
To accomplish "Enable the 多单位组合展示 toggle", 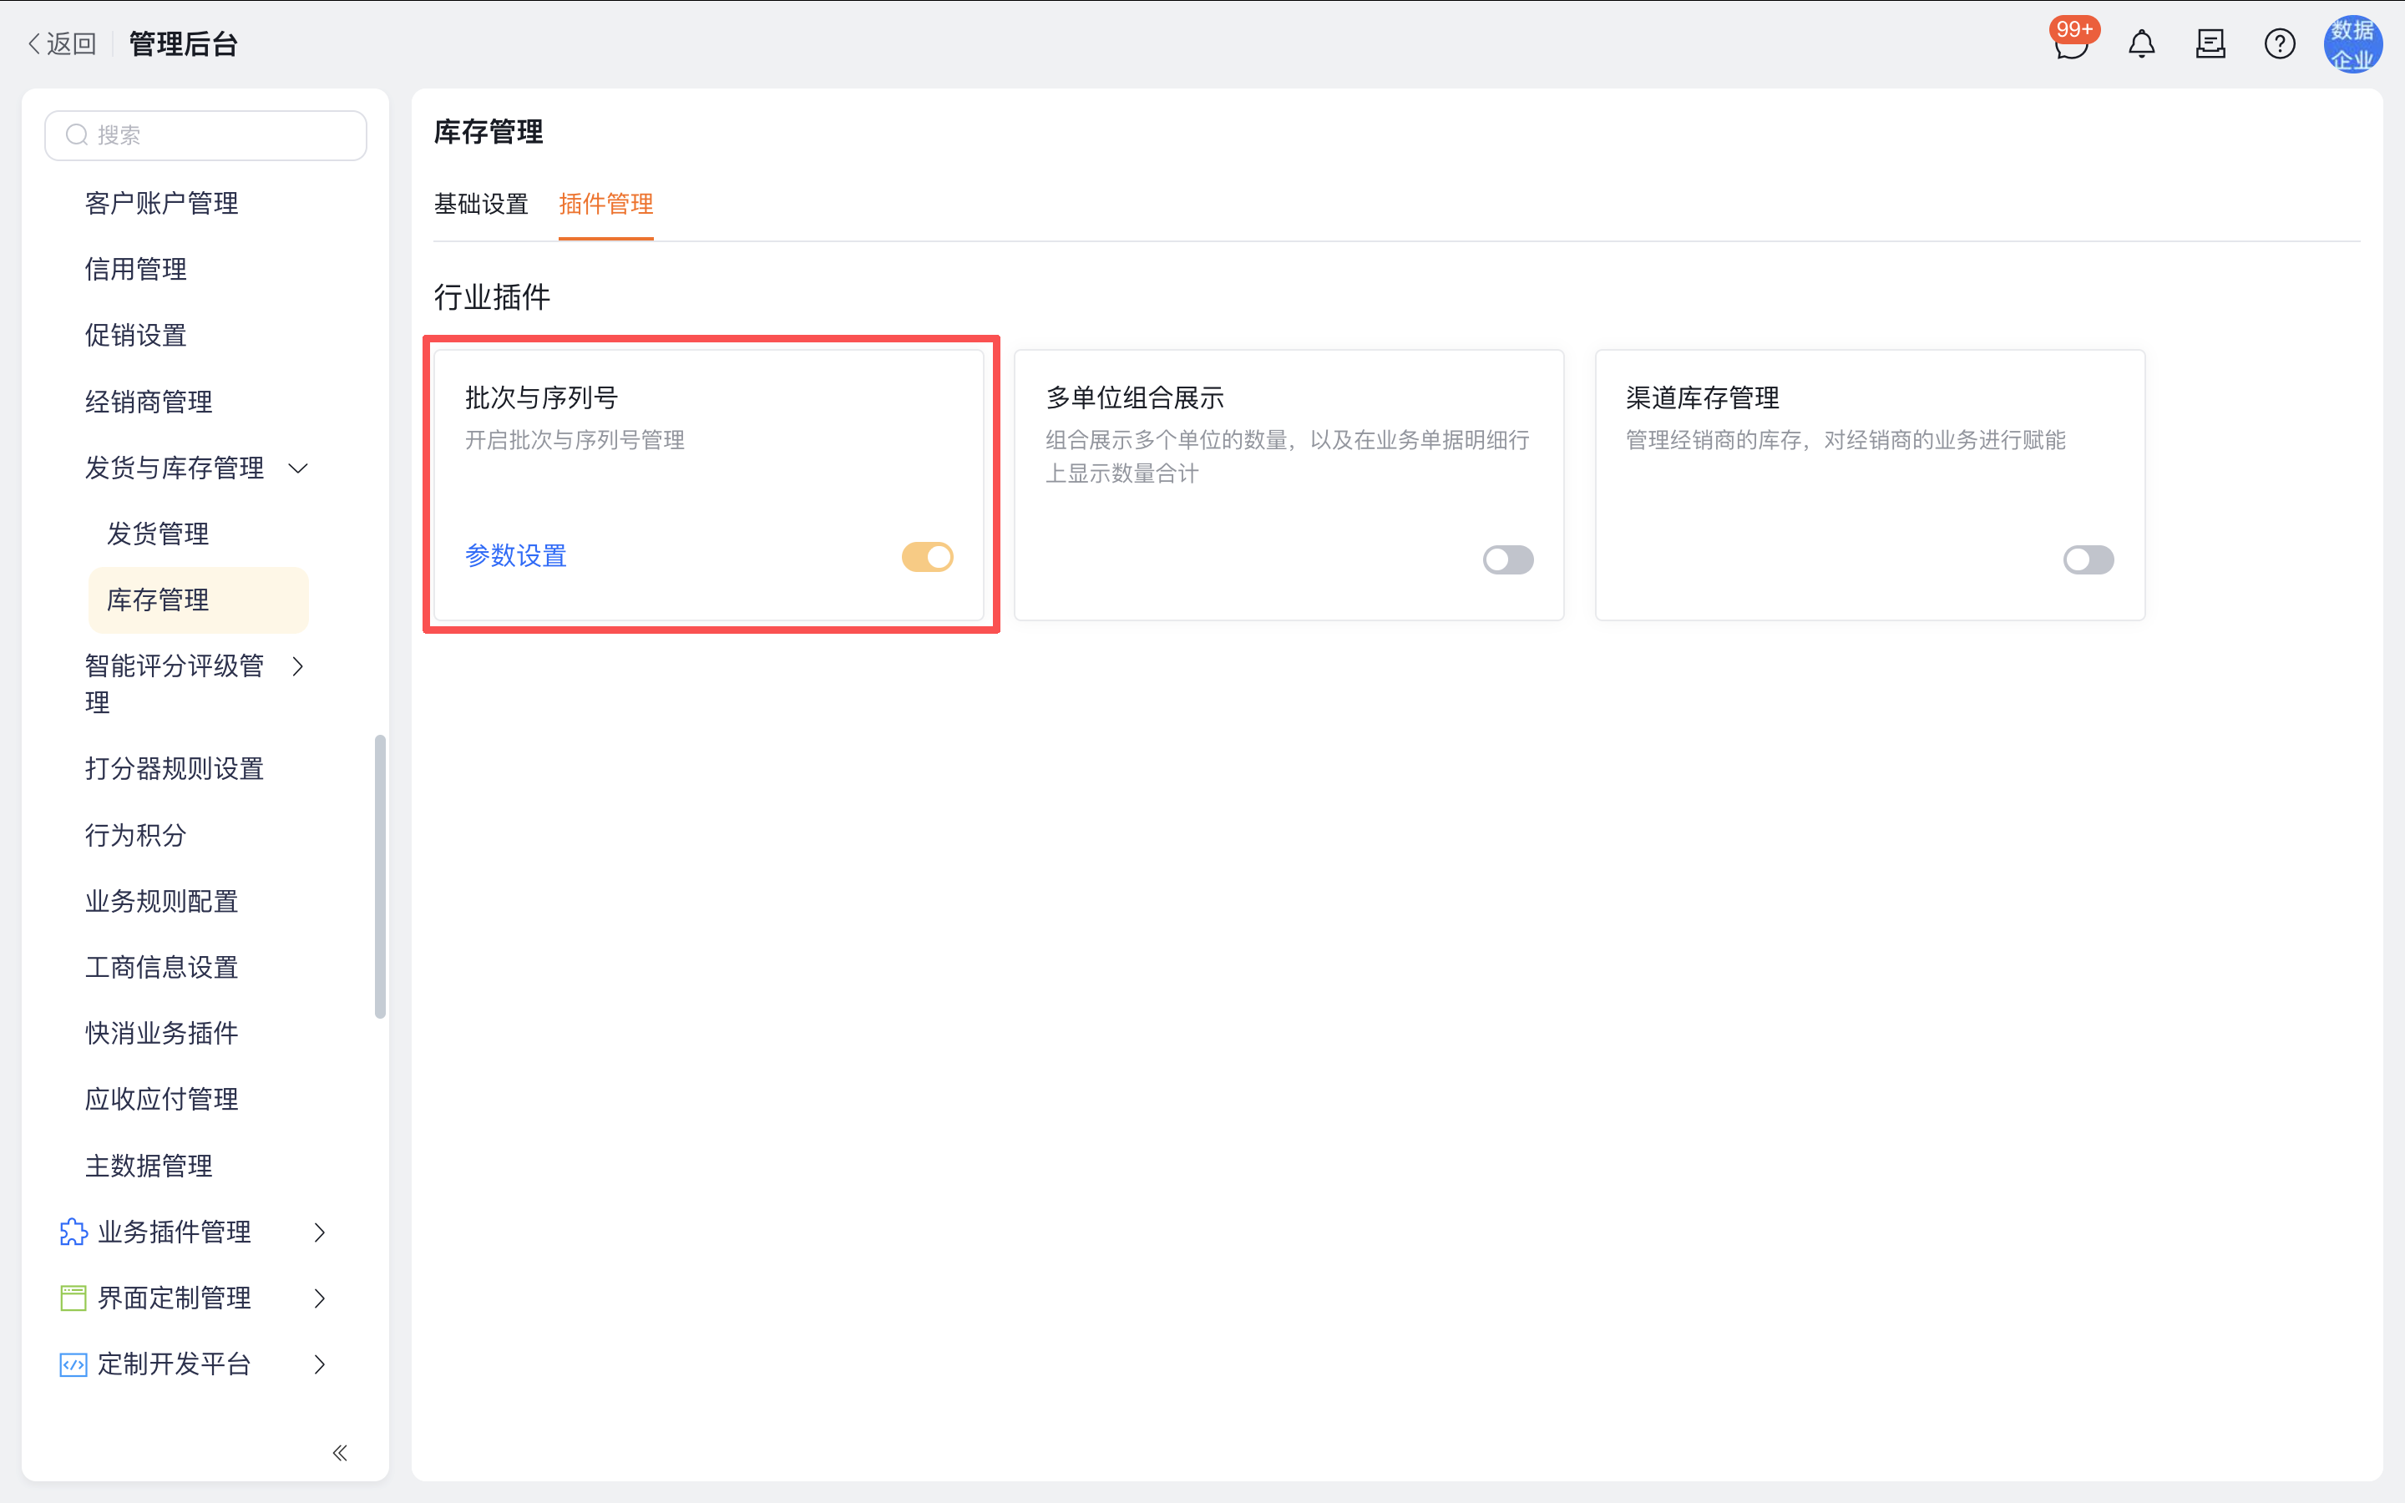I will coord(1507,559).
